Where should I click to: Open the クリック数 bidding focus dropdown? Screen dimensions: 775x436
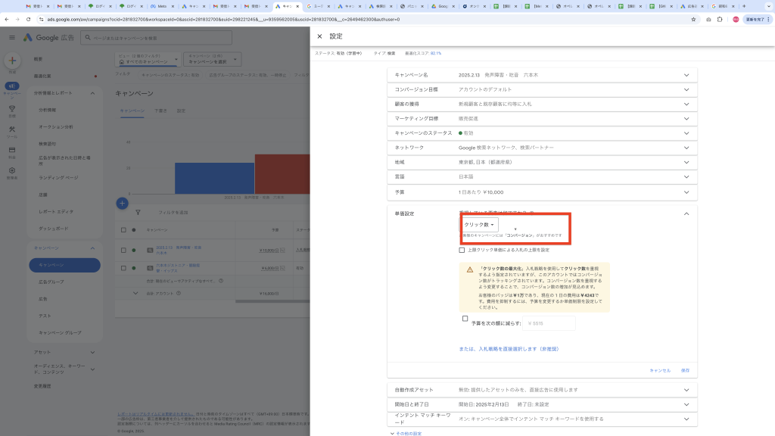click(480, 225)
